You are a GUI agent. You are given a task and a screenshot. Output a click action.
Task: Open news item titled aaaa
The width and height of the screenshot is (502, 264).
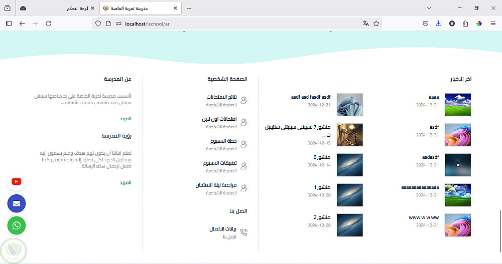click(434, 97)
